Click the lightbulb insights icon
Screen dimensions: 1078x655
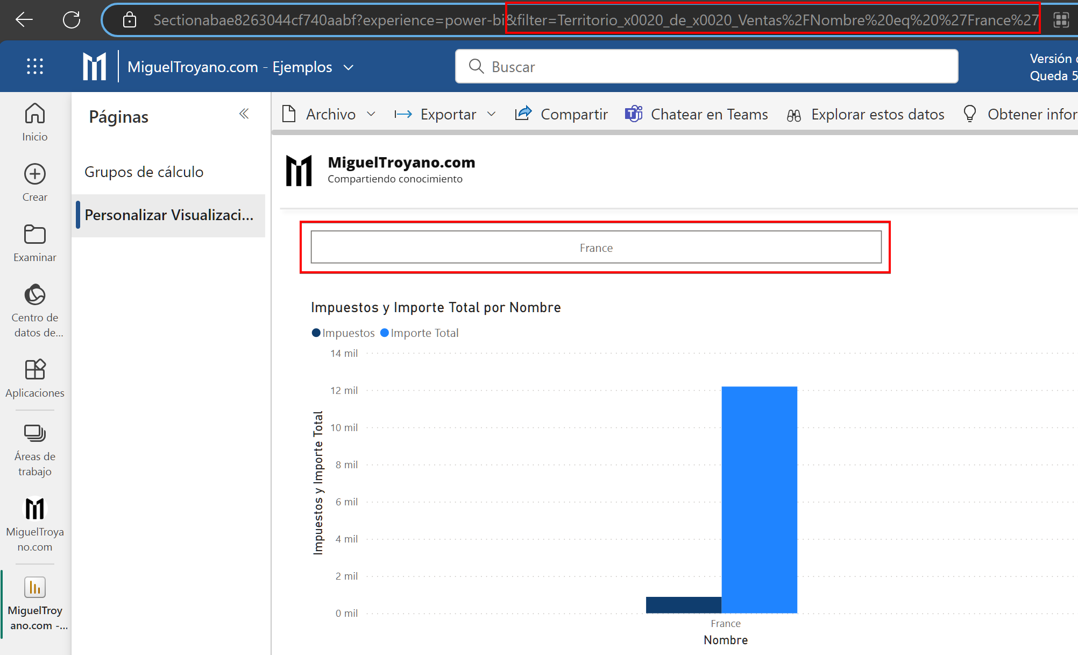[x=970, y=114]
